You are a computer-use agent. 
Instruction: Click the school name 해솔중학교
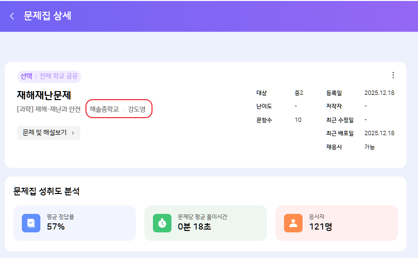point(104,109)
